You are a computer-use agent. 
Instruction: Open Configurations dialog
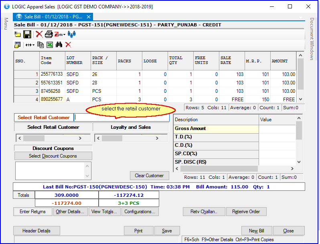coord(140,212)
